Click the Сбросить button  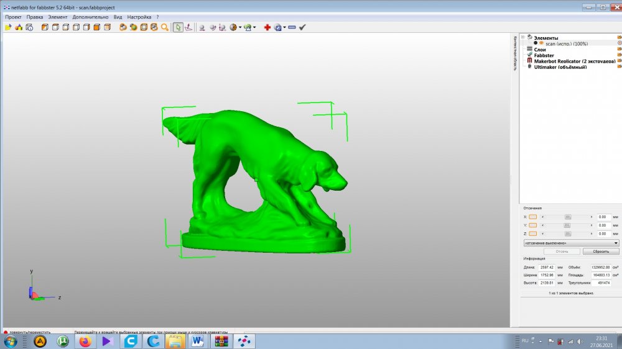pos(601,252)
